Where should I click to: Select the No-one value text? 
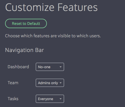[44, 67]
